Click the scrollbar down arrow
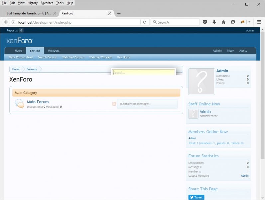The height and width of the screenshot is (200, 265). [262, 198]
